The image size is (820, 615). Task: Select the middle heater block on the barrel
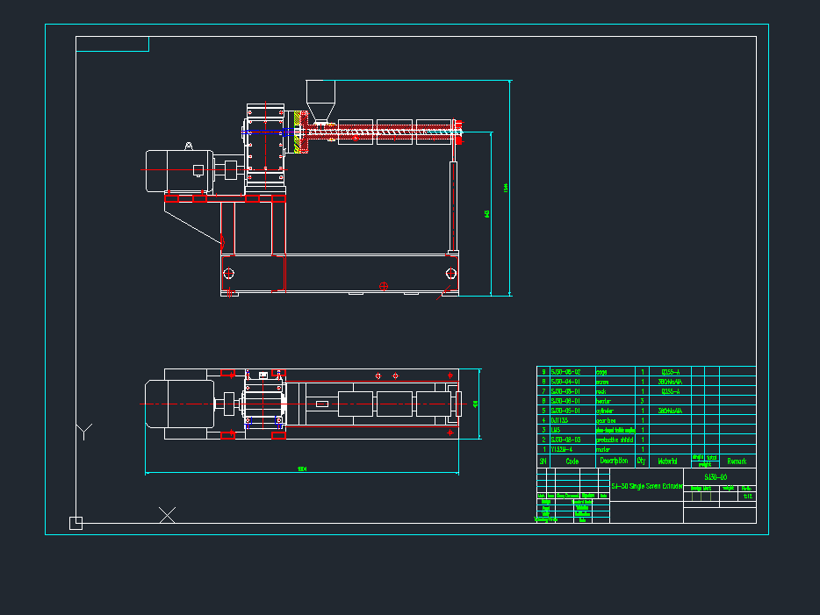pyautogui.click(x=394, y=132)
